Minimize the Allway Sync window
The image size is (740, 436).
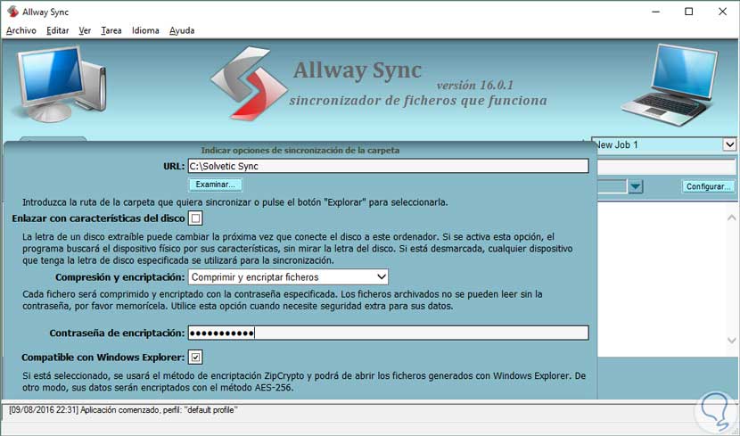(x=655, y=12)
